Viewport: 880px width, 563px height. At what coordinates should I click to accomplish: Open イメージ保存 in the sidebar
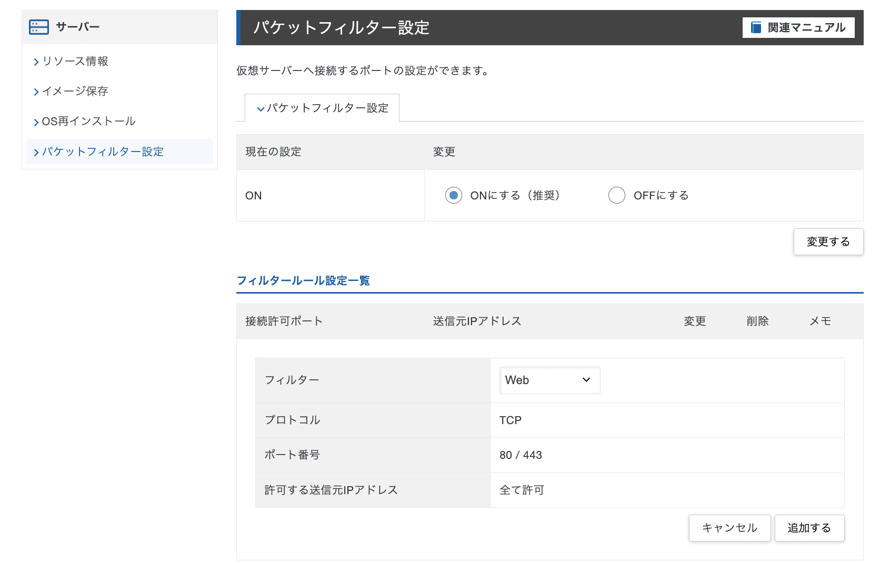coord(75,92)
